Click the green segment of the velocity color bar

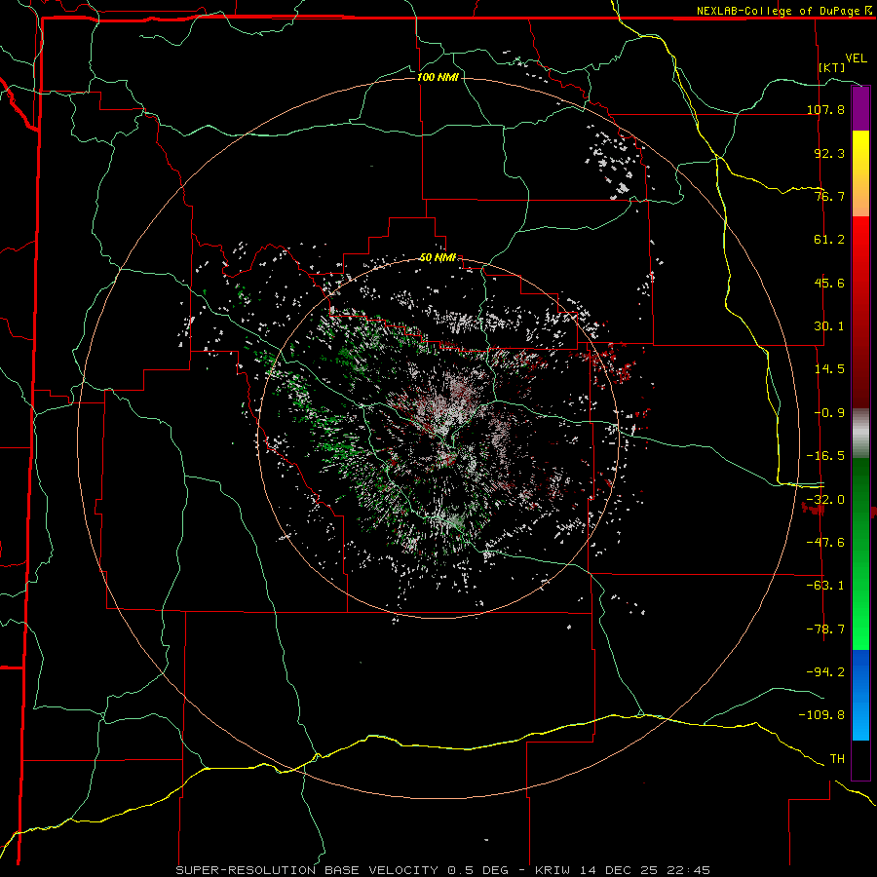(x=860, y=553)
